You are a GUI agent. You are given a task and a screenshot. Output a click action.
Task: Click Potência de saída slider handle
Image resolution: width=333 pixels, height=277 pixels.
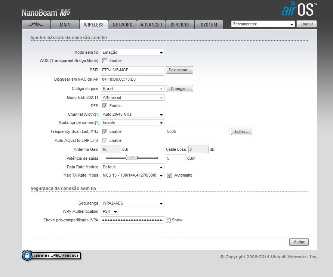pyautogui.click(x=132, y=158)
